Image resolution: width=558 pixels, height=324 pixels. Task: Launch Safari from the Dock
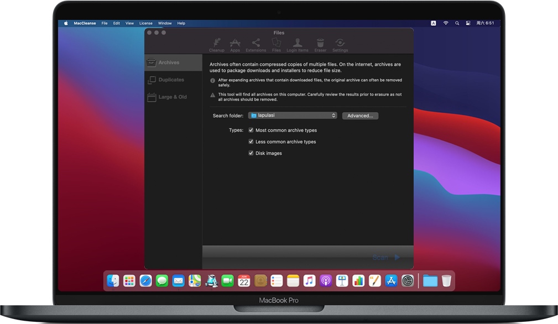(x=145, y=281)
